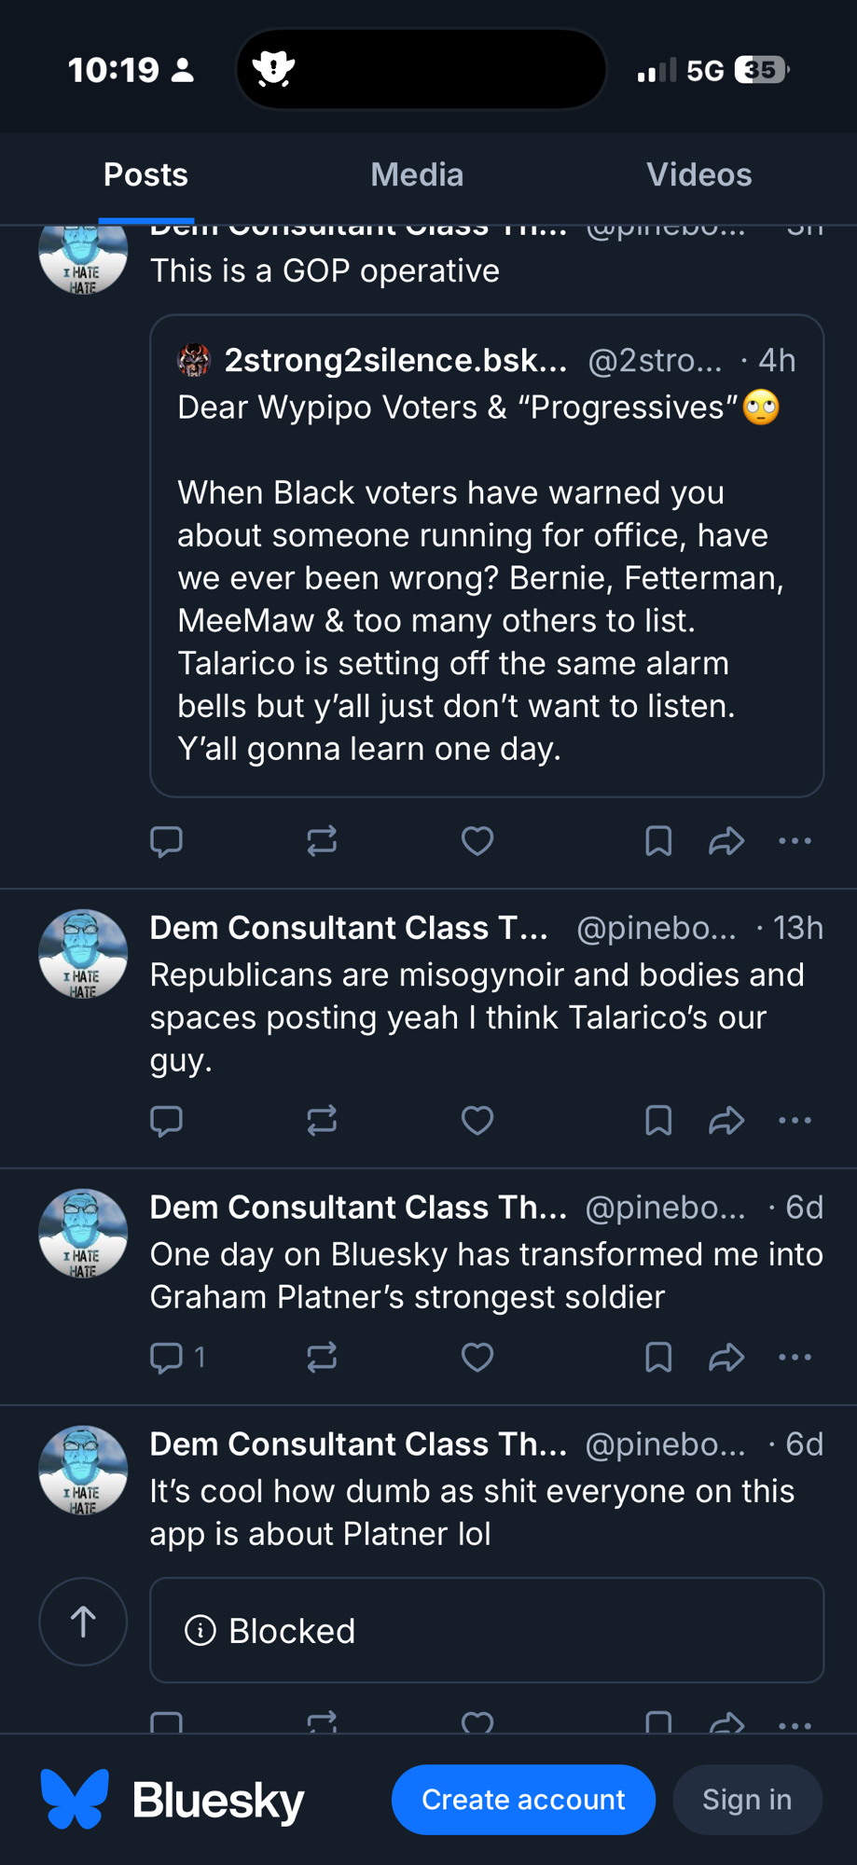
Task: Toggle repost on Graham Platner post
Action: click(322, 1357)
